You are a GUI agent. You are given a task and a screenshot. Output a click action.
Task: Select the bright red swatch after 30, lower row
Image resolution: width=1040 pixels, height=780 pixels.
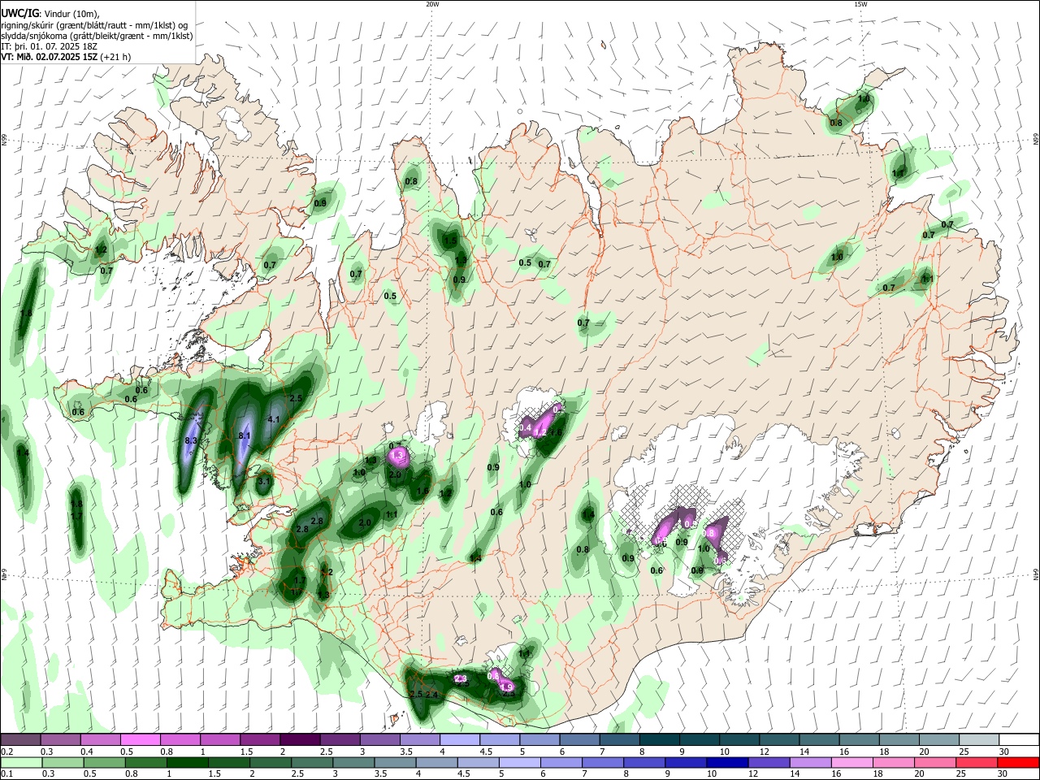coord(1018,763)
